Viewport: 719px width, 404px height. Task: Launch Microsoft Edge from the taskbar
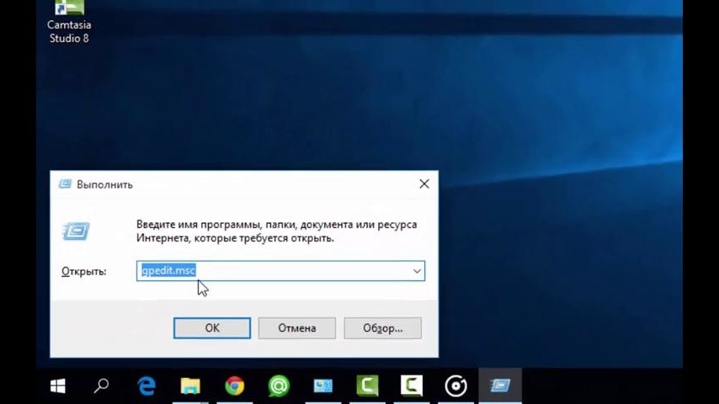[x=146, y=385]
